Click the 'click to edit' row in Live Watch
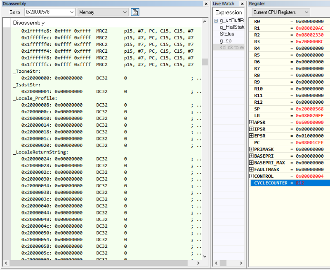The height and width of the screenshot is (270, 330). coord(232,47)
